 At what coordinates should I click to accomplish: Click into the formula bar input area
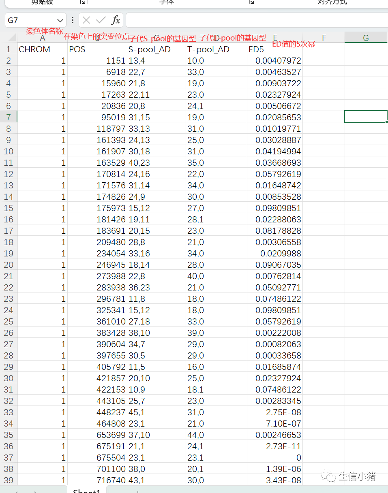click(x=257, y=20)
